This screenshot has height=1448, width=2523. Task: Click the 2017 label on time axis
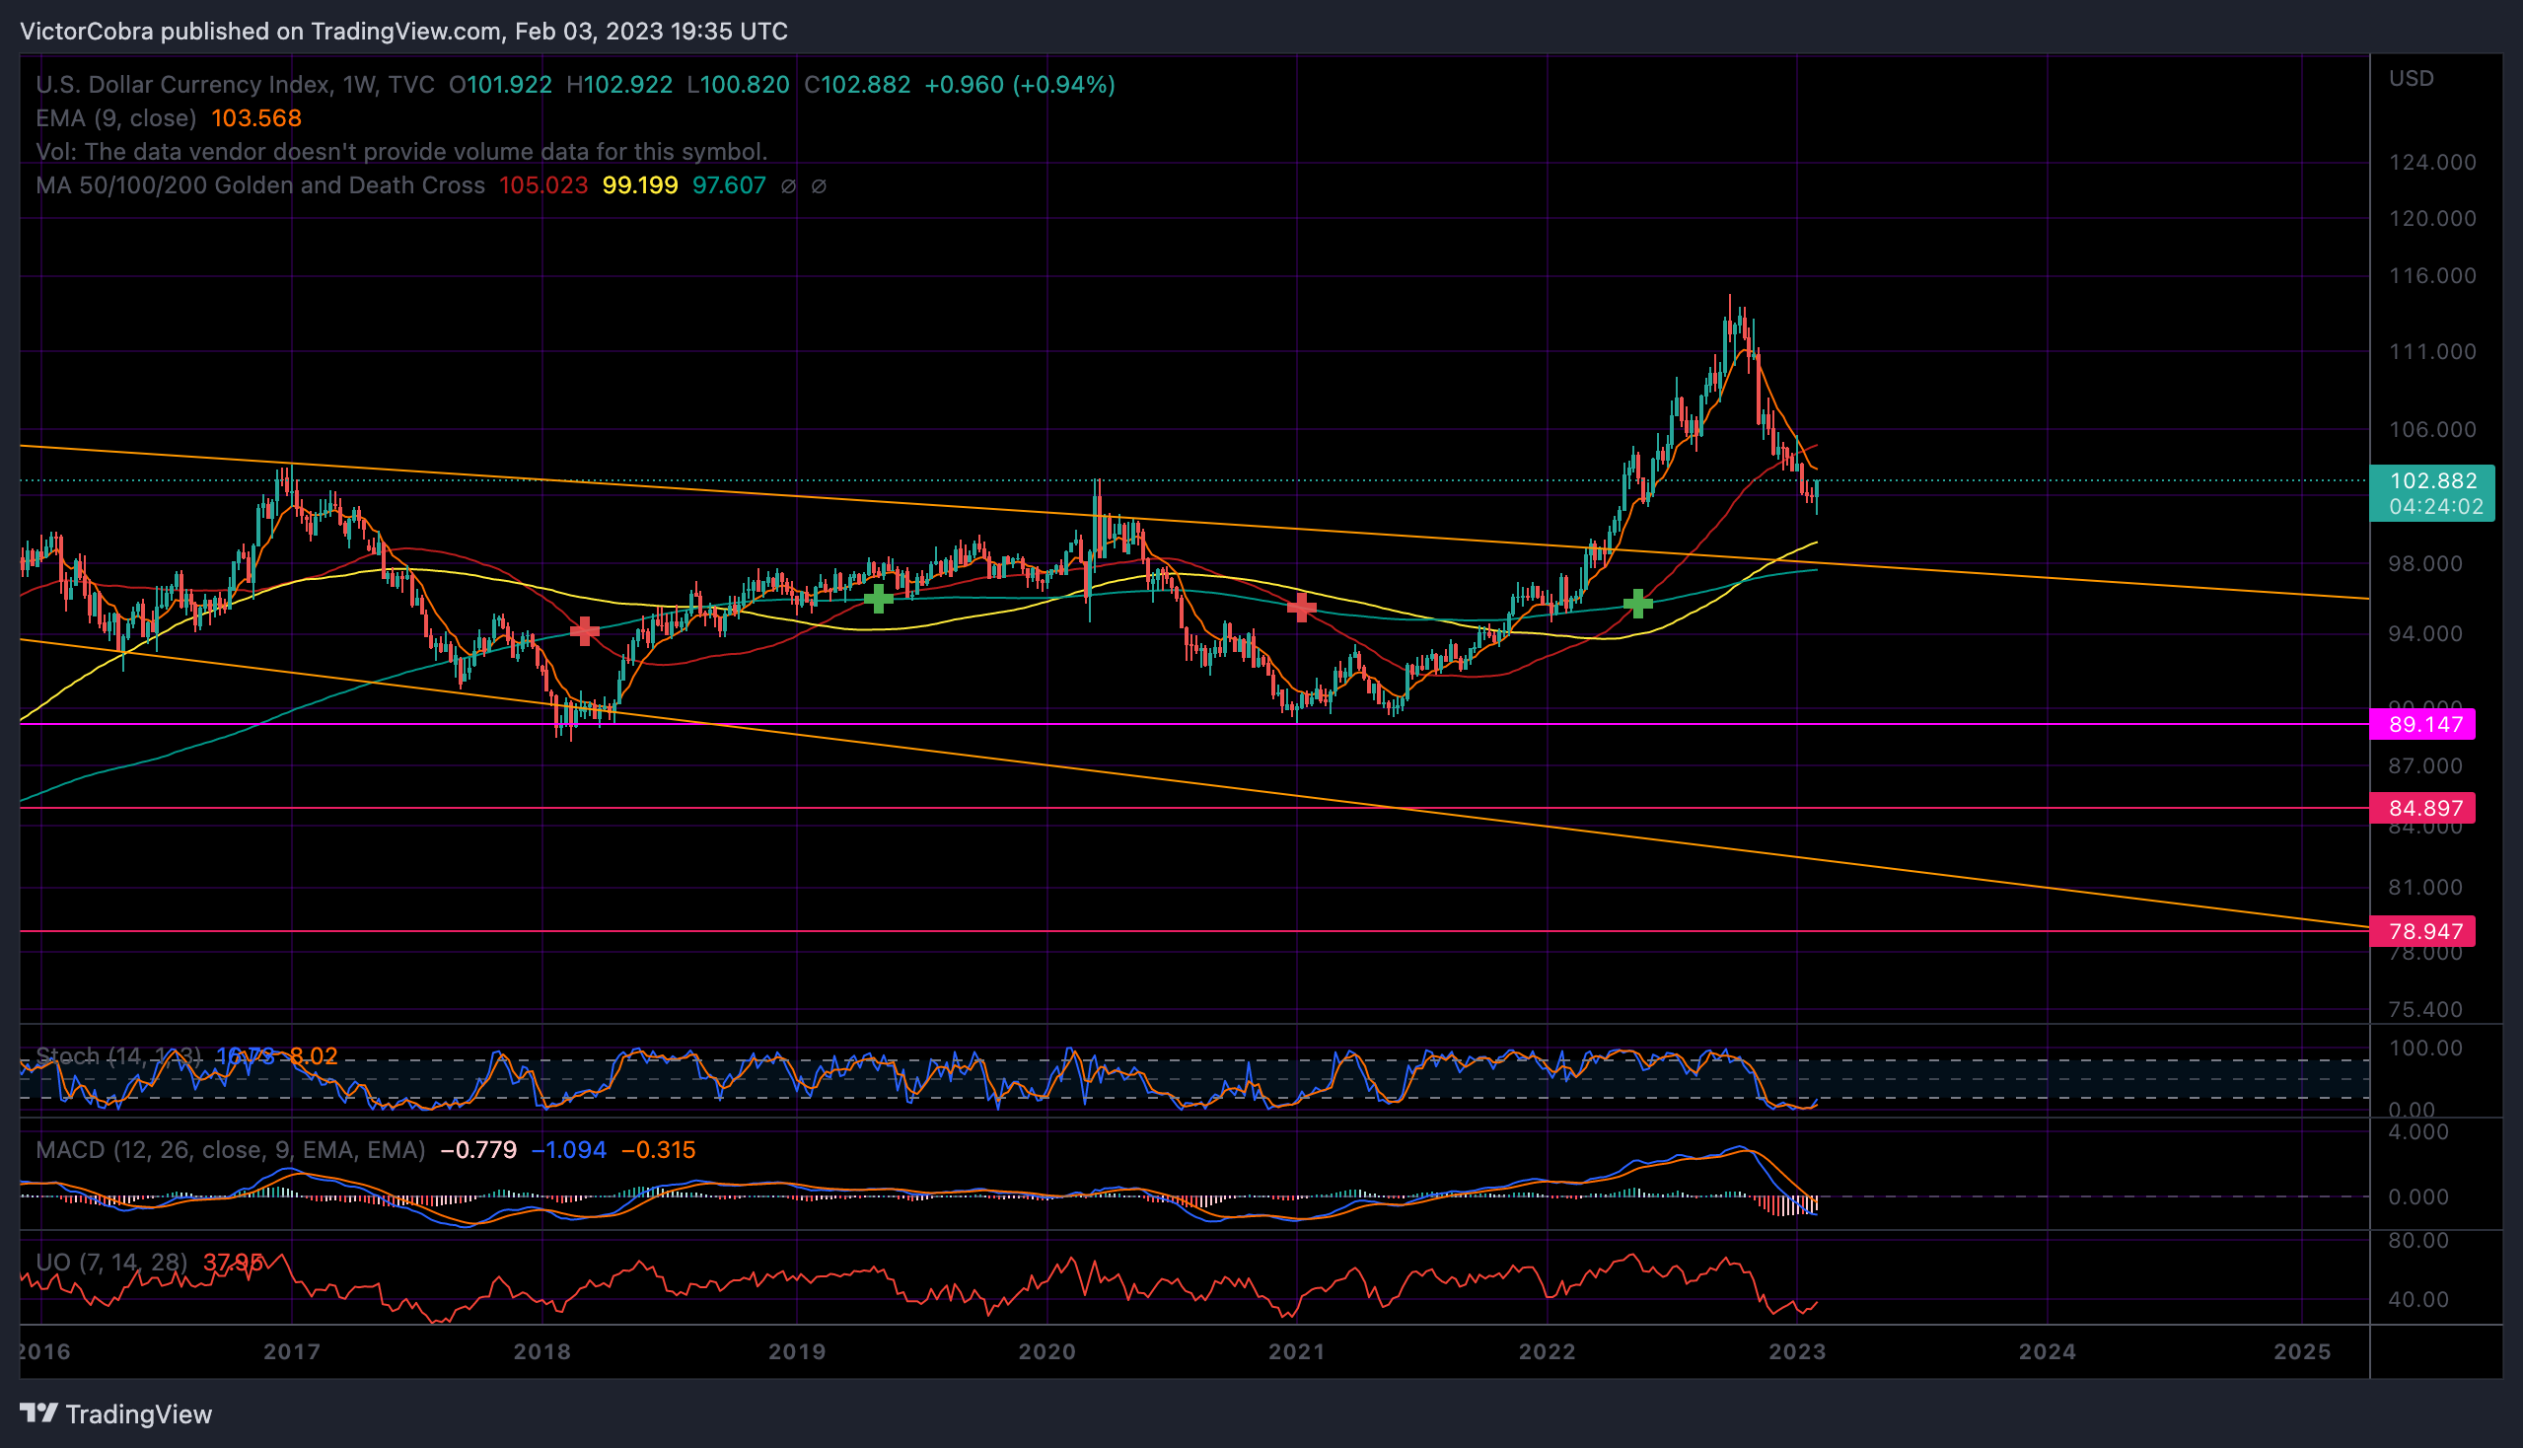[x=292, y=1351]
